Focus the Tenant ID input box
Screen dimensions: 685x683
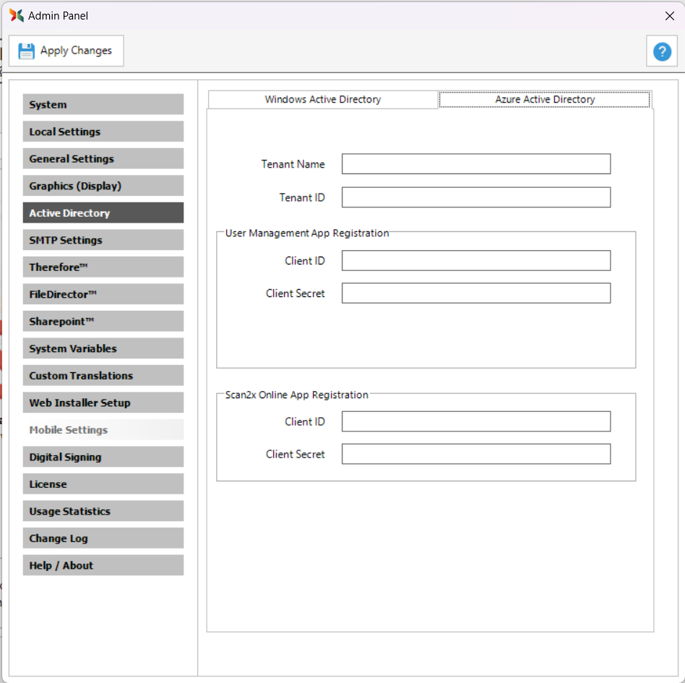coord(475,197)
